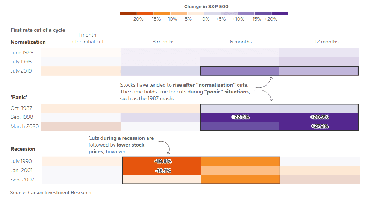Select the -19.8% cell for July 1990

tap(162, 162)
